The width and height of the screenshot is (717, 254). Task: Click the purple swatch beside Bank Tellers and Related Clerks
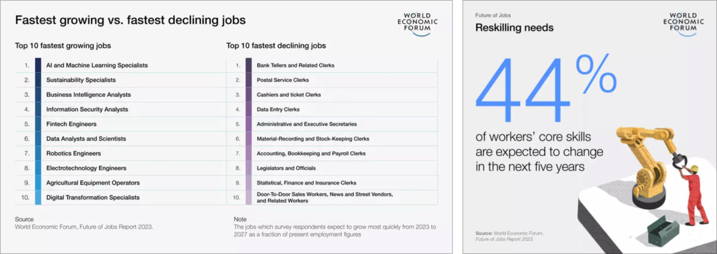tap(249, 65)
